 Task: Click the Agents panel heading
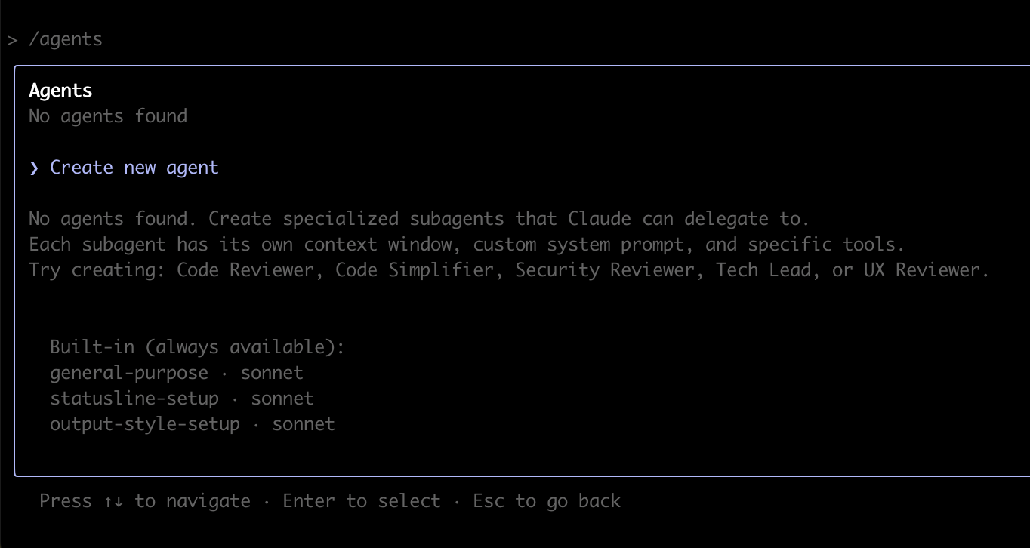(x=60, y=91)
